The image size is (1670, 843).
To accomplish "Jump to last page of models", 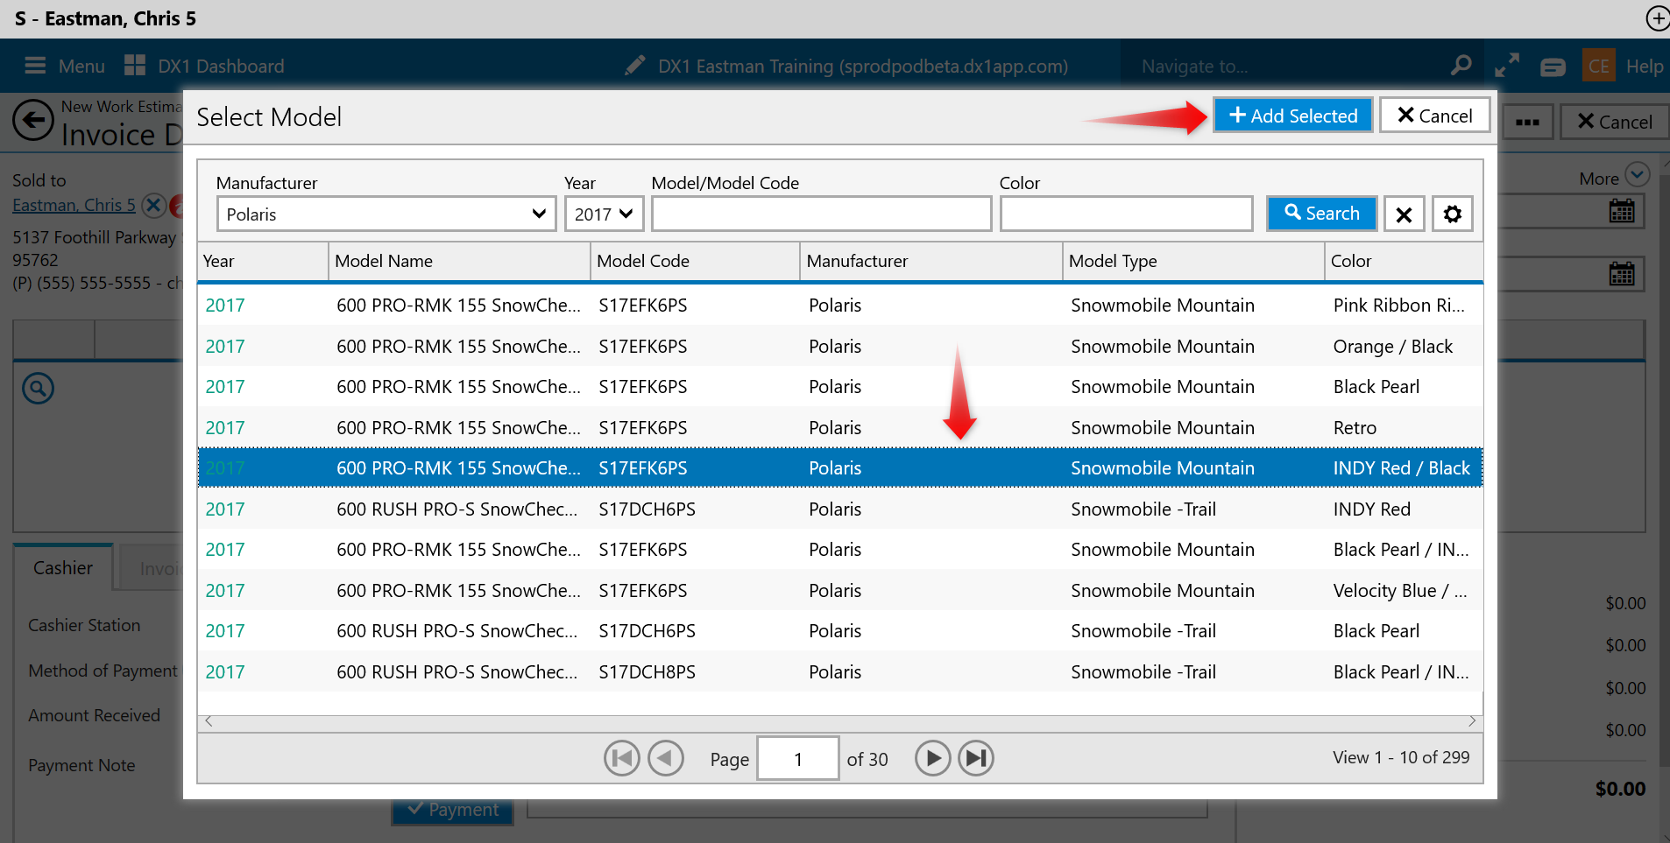I will (x=976, y=758).
